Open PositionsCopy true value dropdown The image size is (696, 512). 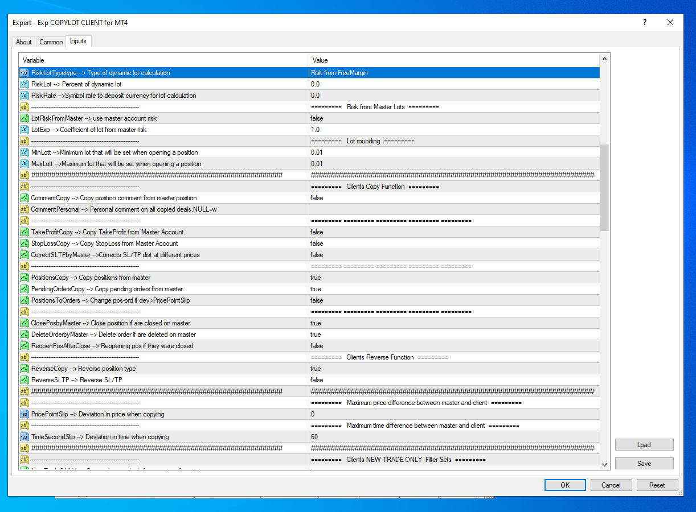click(454, 278)
